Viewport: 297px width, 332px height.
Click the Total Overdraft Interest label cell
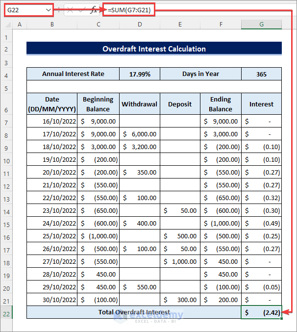134,312
